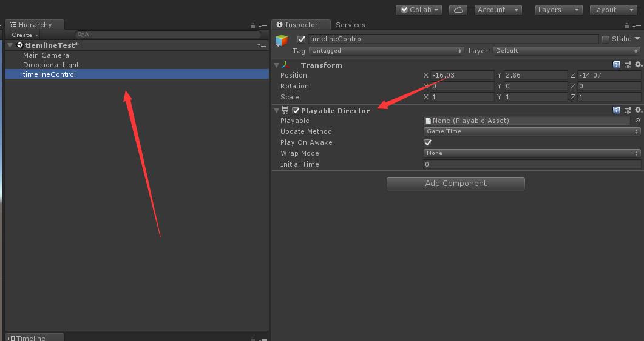Click the Playable asset object picker circle
The image size is (644, 341).
click(637, 121)
